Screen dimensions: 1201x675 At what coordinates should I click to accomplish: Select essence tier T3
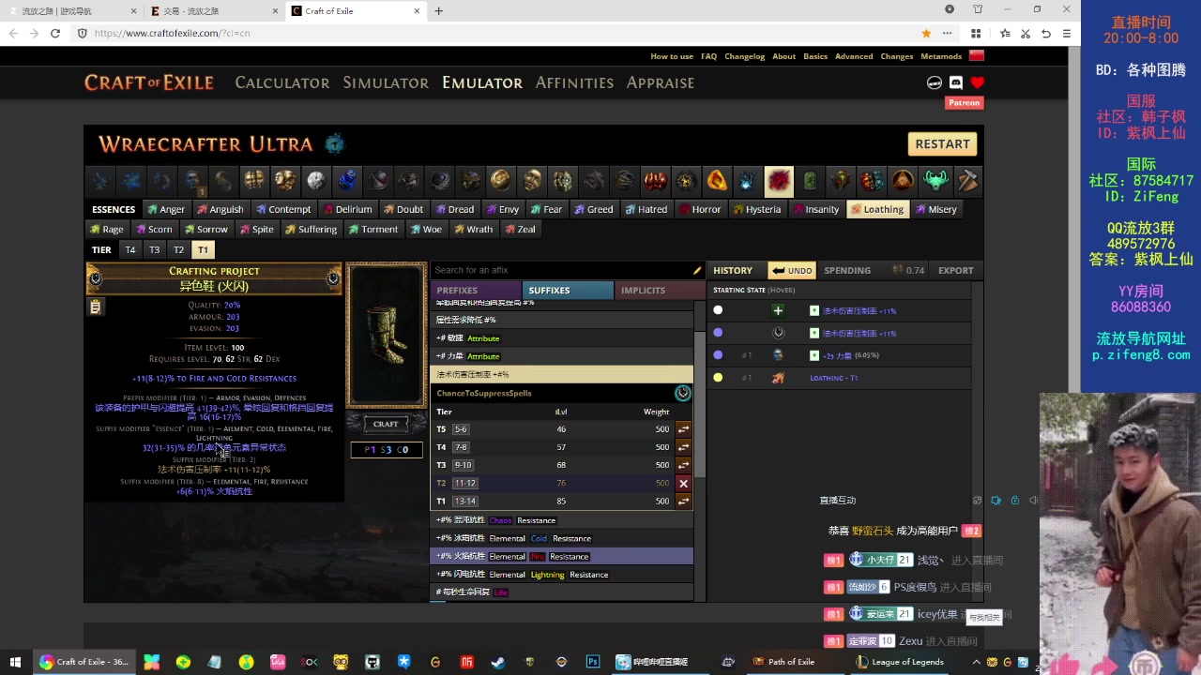pyautogui.click(x=155, y=250)
